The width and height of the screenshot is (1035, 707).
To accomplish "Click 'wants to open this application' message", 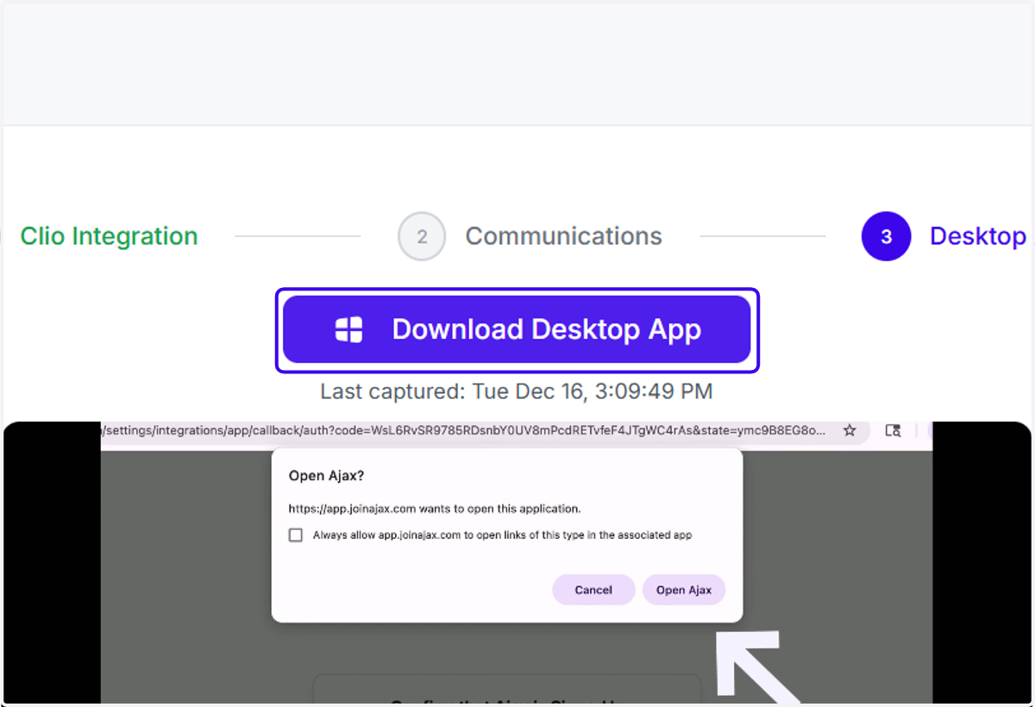I will (435, 509).
